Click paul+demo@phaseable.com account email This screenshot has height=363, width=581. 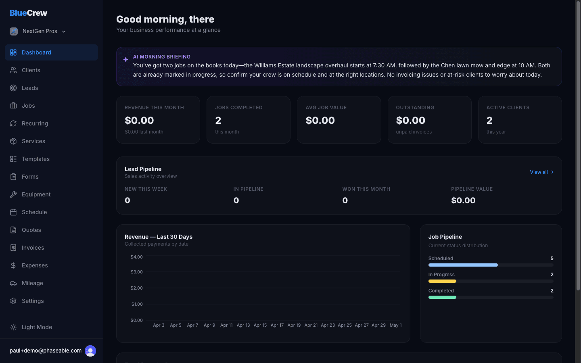[46, 350]
